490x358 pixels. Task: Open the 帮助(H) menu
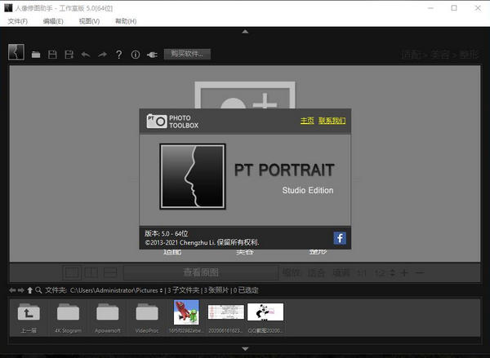[x=126, y=21]
